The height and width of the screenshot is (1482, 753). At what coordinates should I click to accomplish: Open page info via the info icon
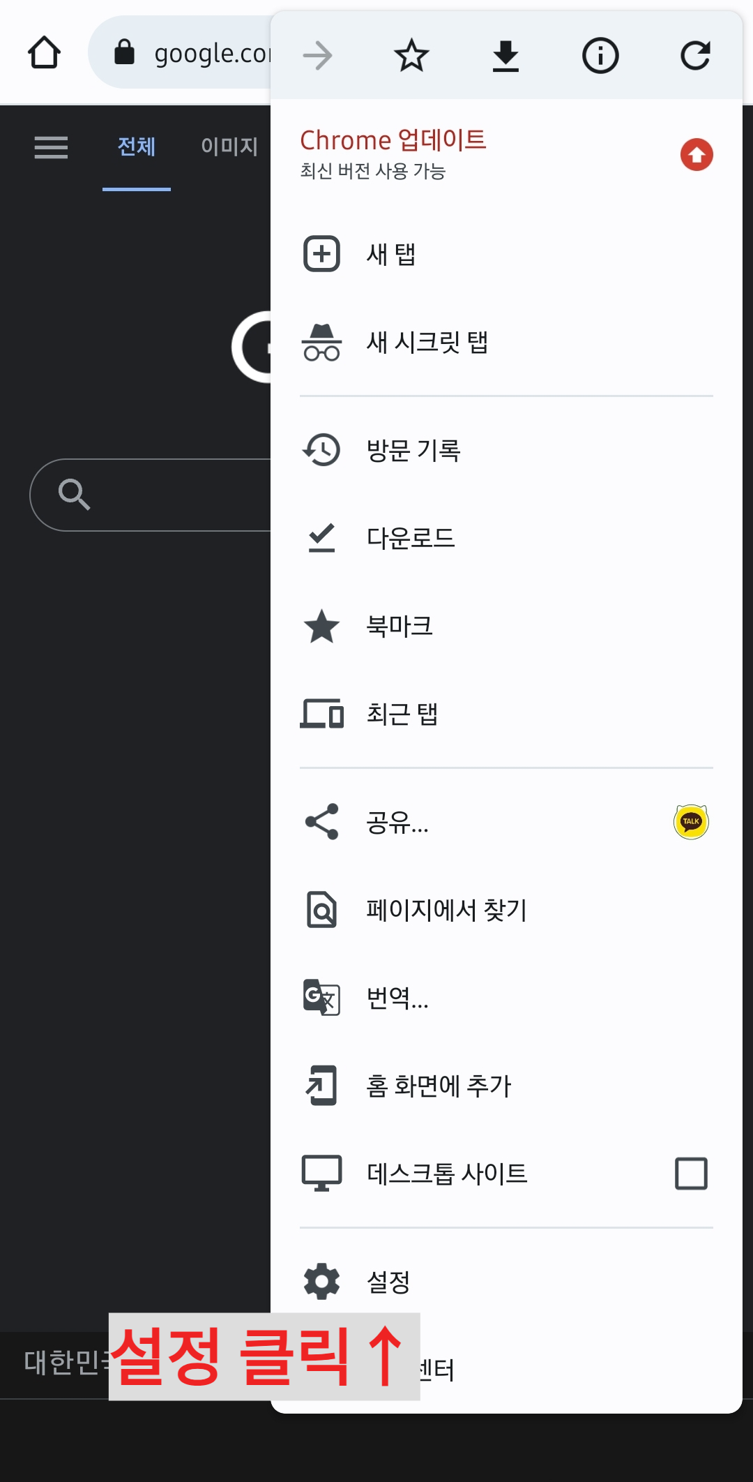pos(600,56)
